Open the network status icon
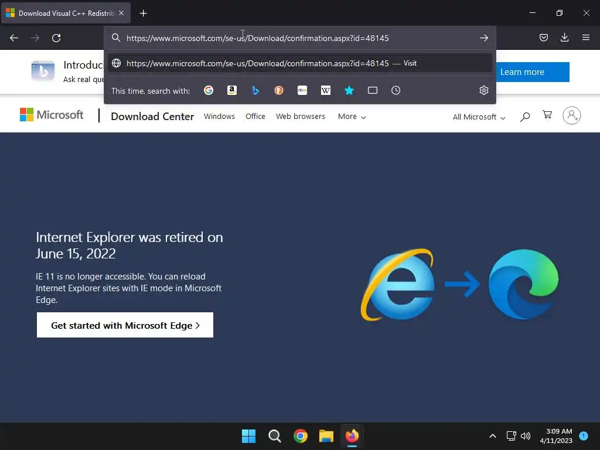The height and width of the screenshot is (450, 600). tap(511, 436)
